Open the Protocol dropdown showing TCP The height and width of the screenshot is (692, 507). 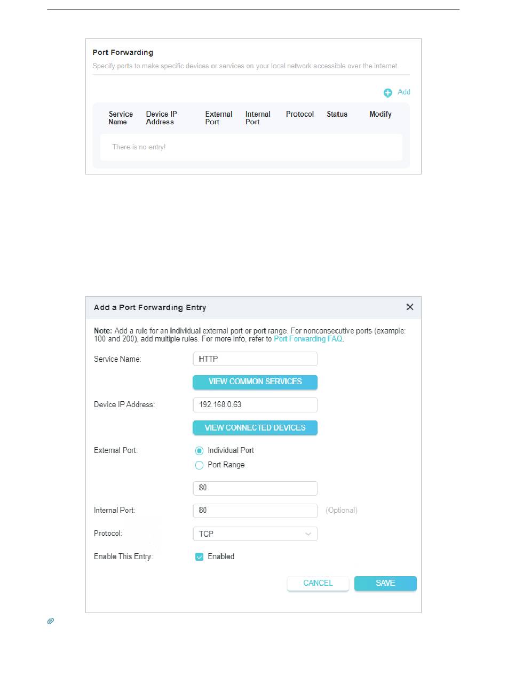click(255, 534)
